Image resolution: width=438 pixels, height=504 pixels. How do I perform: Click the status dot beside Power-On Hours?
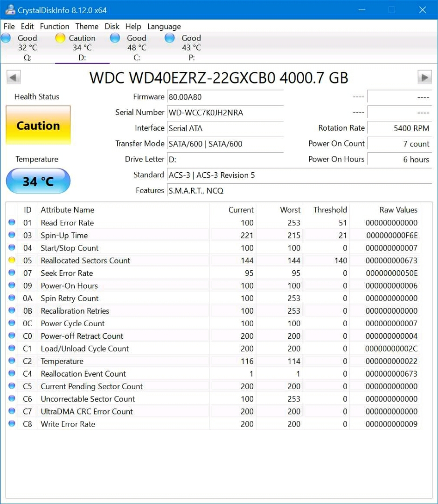[12, 285]
